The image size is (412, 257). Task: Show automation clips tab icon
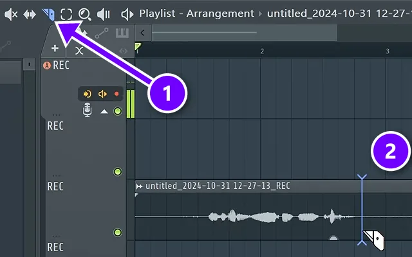coord(102,33)
